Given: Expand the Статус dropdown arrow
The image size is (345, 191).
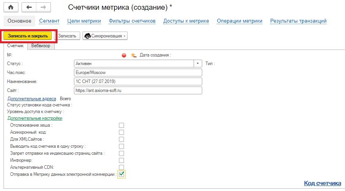Looking at the screenshot, I should pos(198,64).
